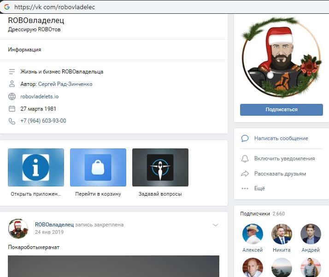Viewport: 329px width, 277px height.
Task: Click phone number +7 (964) 603-93-00
Action: [43, 121]
